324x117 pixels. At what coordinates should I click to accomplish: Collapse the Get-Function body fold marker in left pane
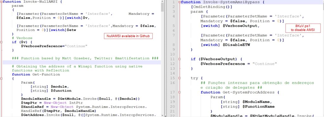[2, 79]
